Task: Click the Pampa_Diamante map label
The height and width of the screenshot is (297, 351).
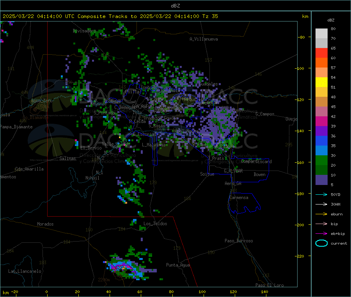Action: point(16,127)
